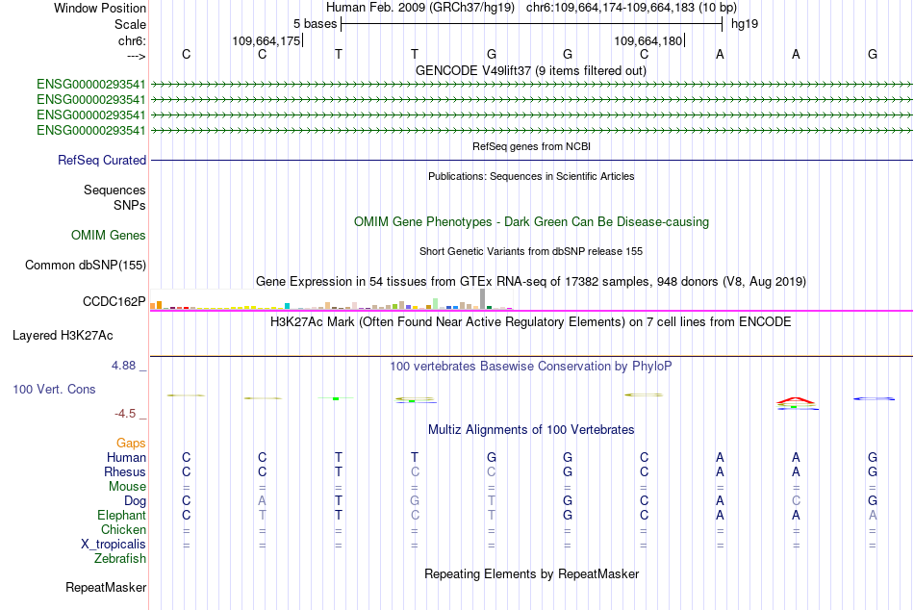
Task: Click the 100 Vert. Cons track label
Action: point(54,389)
